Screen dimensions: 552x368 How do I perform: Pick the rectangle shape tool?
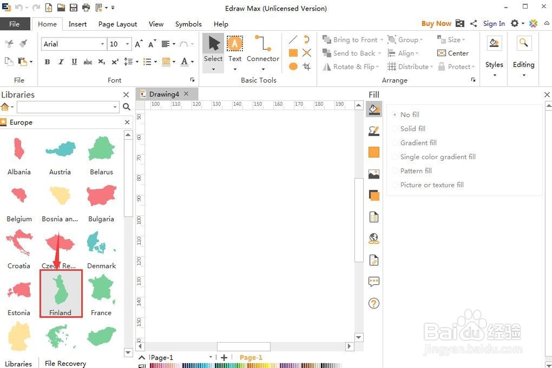tap(293, 53)
